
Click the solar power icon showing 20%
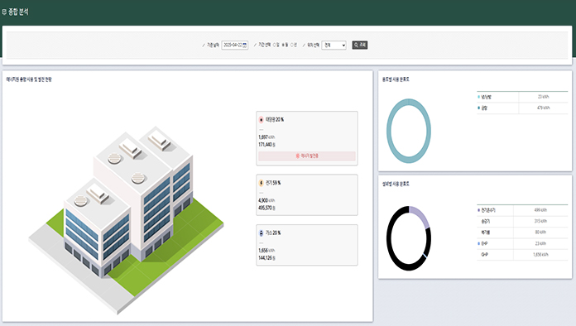point(262,120)
